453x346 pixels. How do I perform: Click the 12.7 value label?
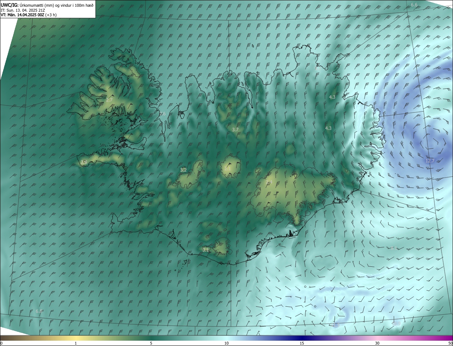pos(430,161)
